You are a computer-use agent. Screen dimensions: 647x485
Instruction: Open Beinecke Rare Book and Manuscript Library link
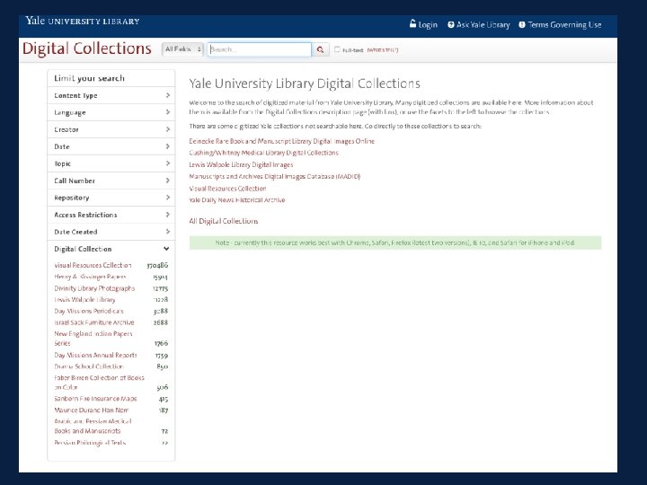282,141
